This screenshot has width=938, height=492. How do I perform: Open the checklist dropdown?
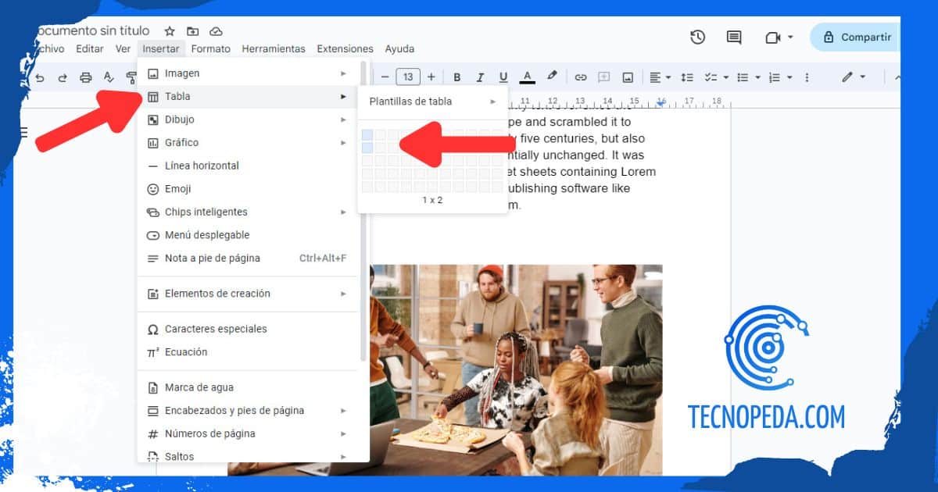point(715,77)
